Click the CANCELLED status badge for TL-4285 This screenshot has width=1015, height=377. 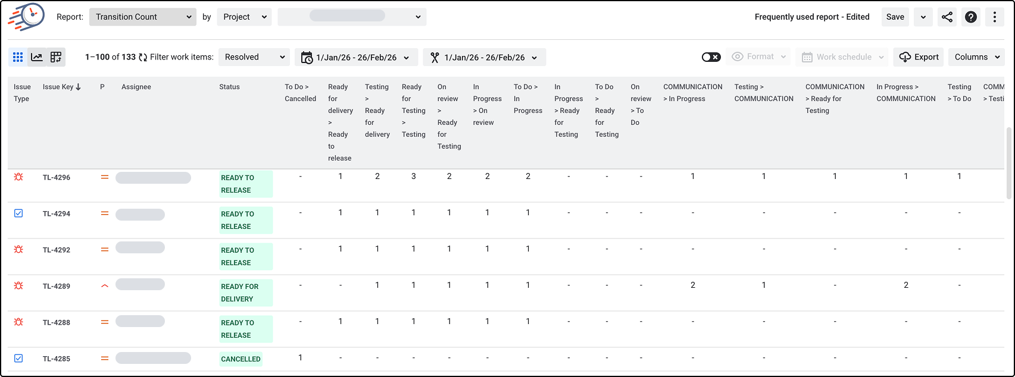pos(241,359)
